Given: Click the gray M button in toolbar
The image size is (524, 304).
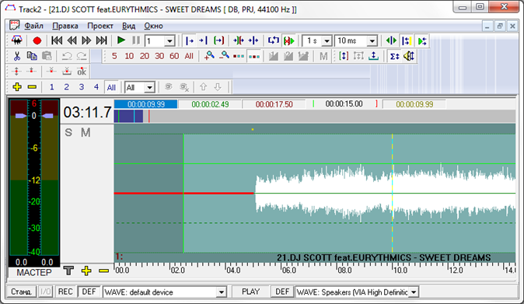Looking at the screenshot, I should (323, 57).
